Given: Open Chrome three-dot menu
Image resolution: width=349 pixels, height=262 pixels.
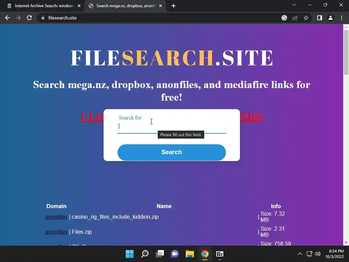Looking at the screenshot, I should [x=342, y=18].
